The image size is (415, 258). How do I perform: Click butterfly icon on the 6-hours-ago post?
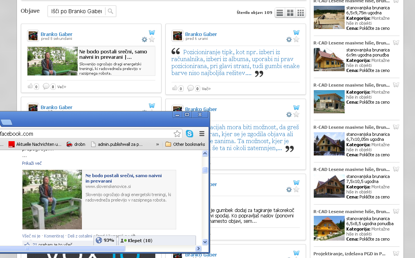click(x=296, y=33)
